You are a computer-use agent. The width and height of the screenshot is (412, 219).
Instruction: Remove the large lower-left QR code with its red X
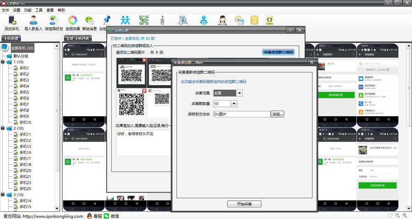click(x=144, y=91)
